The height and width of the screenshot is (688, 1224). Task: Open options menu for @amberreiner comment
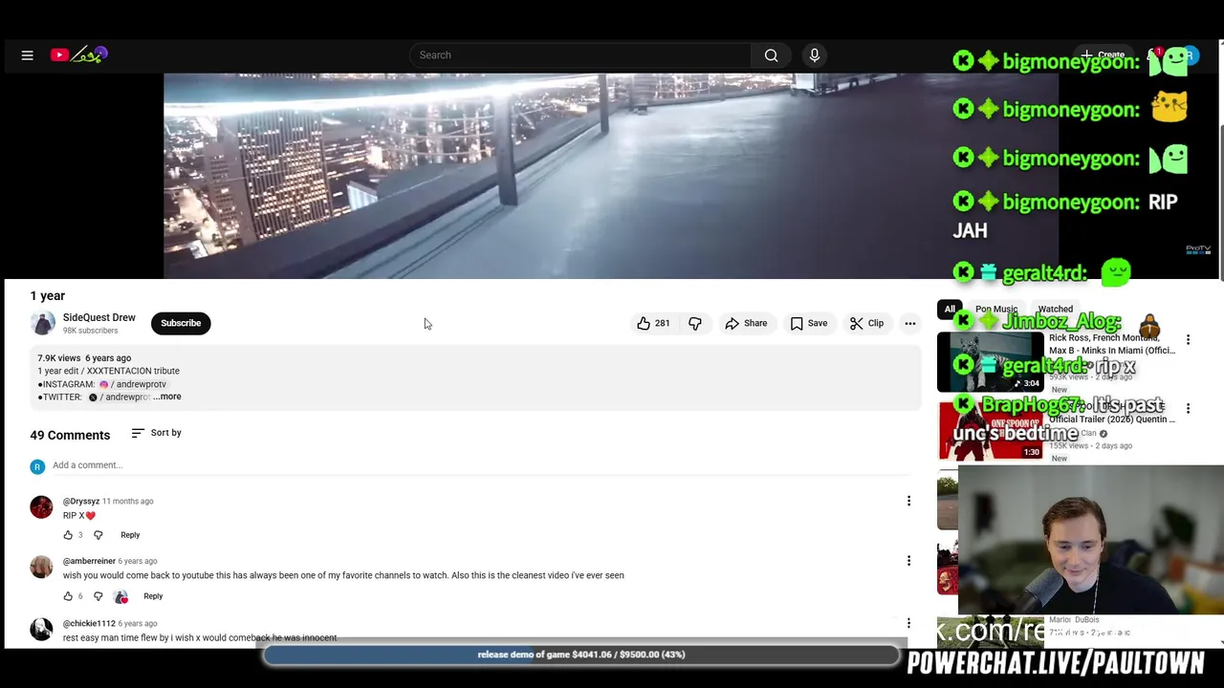(x=908, y=561)
